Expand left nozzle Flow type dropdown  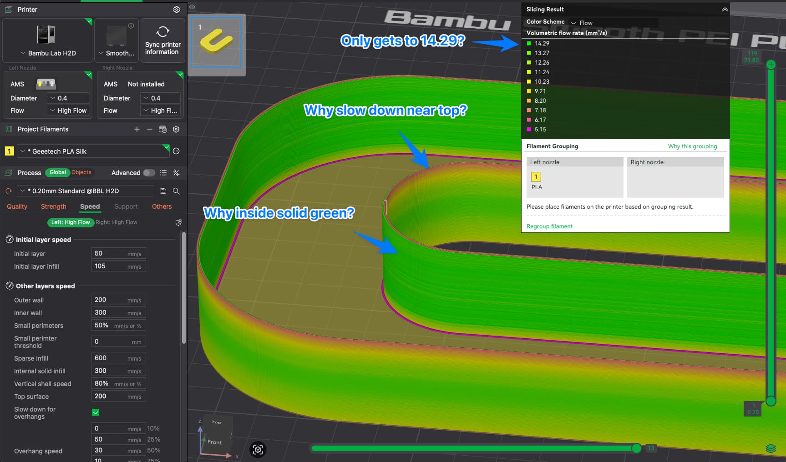[68, 110]
